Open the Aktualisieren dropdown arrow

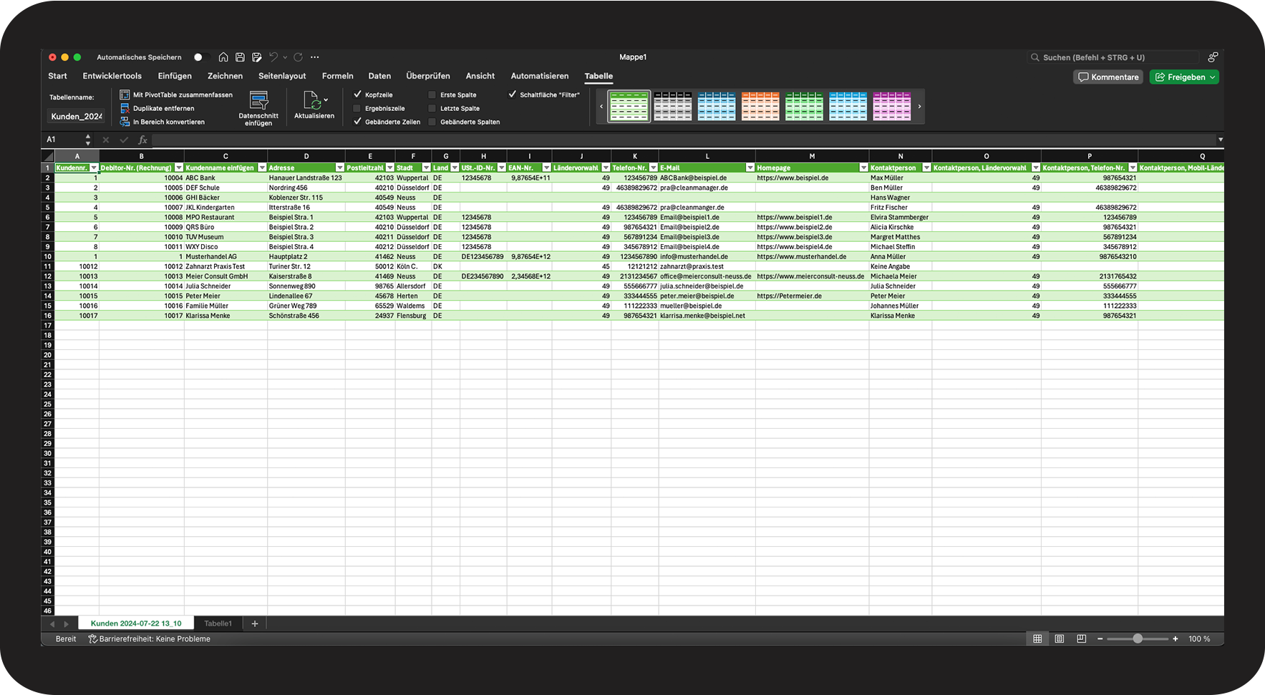click(326, 100)
